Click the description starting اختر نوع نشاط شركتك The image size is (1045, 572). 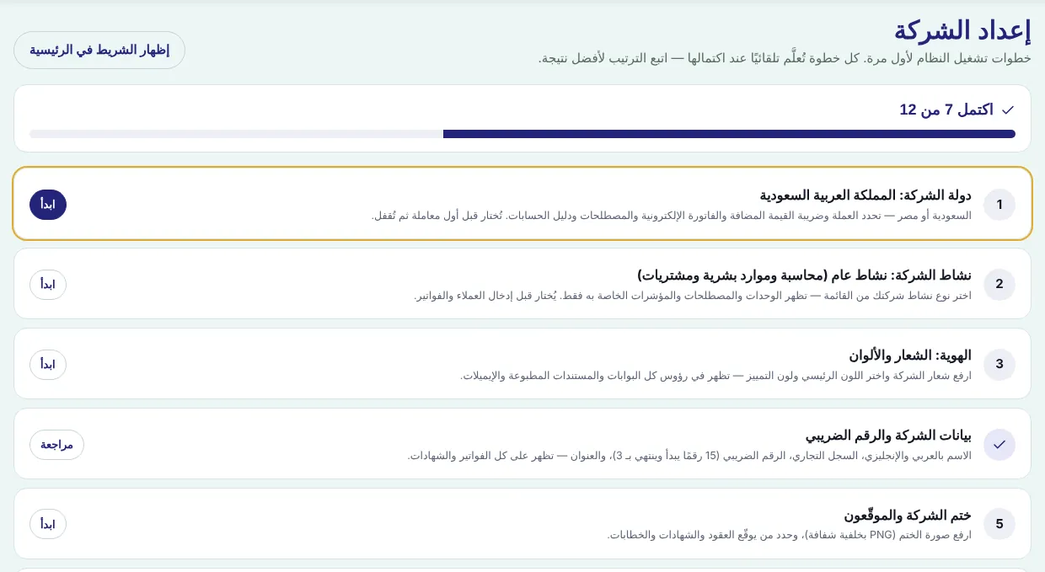[x=693, y=296]
